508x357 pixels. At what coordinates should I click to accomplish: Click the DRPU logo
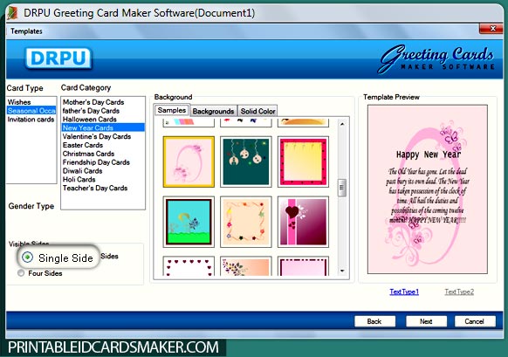click(58, 58)
